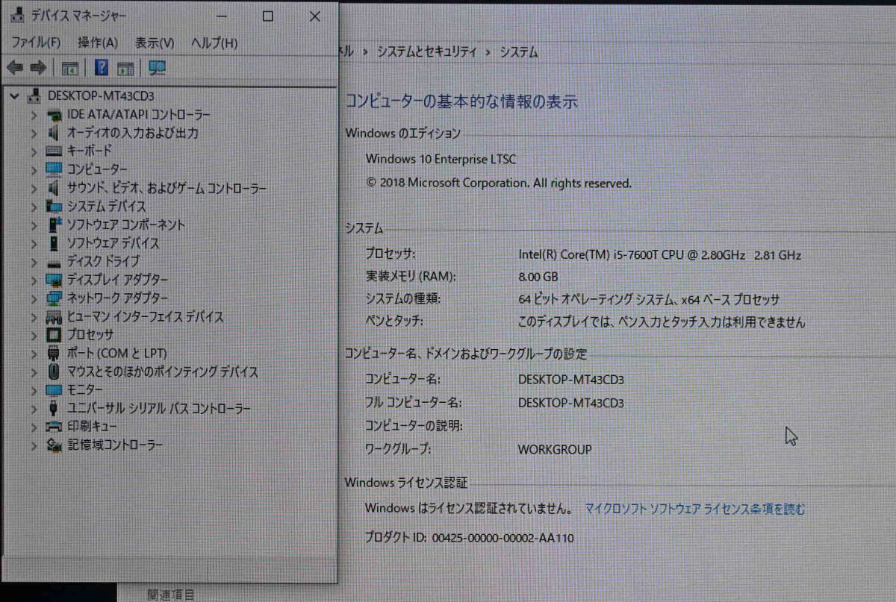Click the ヒューマン インターフェイス デバイス icon

55,317
